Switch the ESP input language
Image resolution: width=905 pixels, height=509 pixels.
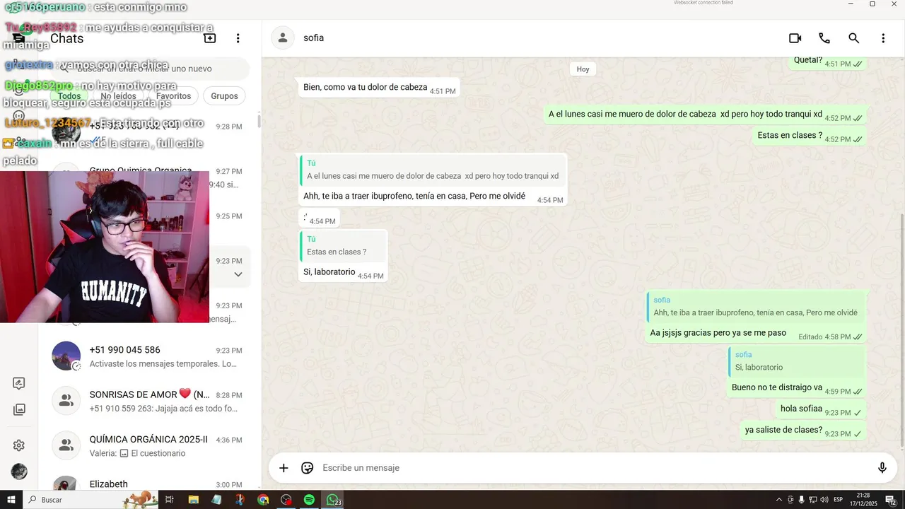[x=839, y=500]
